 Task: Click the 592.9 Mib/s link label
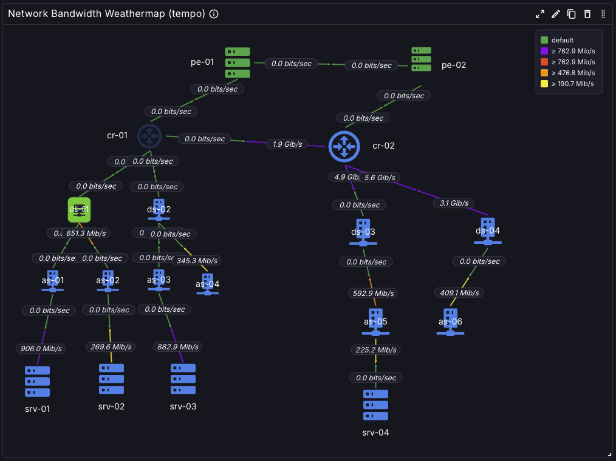click(x=373, y=293)
